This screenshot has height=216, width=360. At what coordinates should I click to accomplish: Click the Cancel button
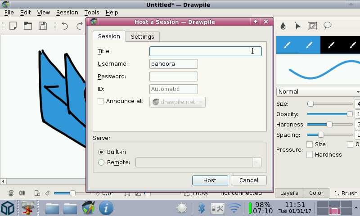[x=248, y=180]
